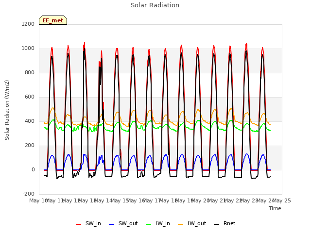This screenshot has height=233, width=311.
Task: Click the Solar Radiation chart title
Action: click(x=155, y=5)
